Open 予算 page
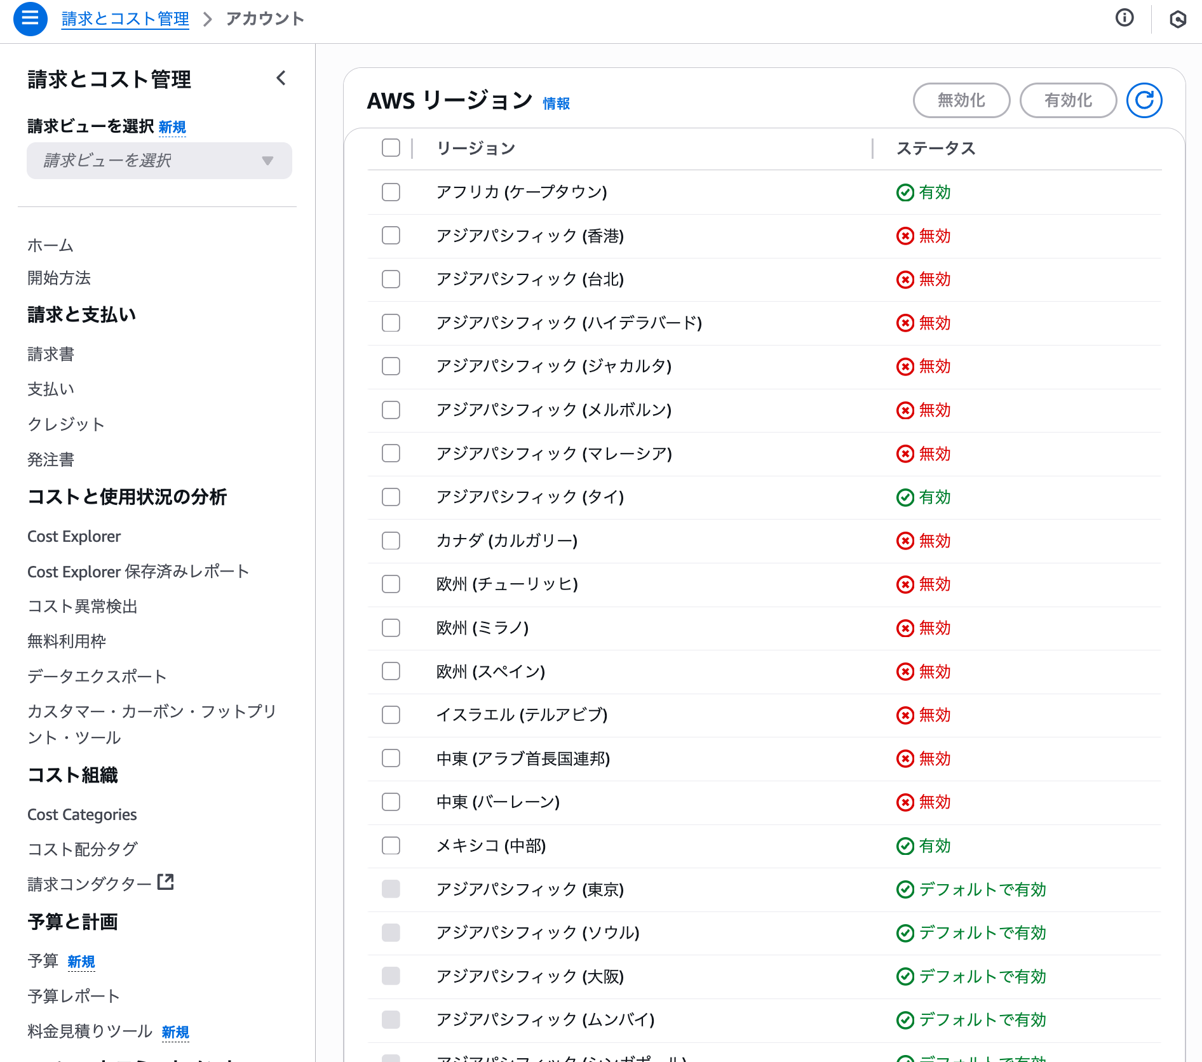1202x1062 pixels. pyautogui.click(x=43, y=961)
